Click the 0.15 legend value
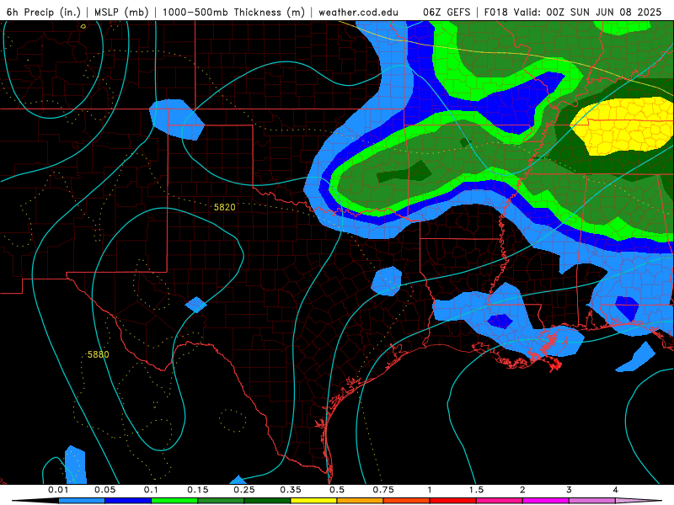 tap(198, 490)
